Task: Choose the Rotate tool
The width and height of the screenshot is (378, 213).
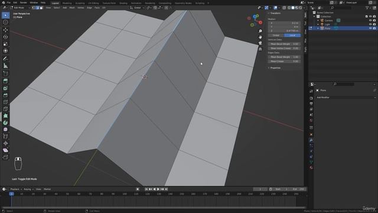Action: 5,37
